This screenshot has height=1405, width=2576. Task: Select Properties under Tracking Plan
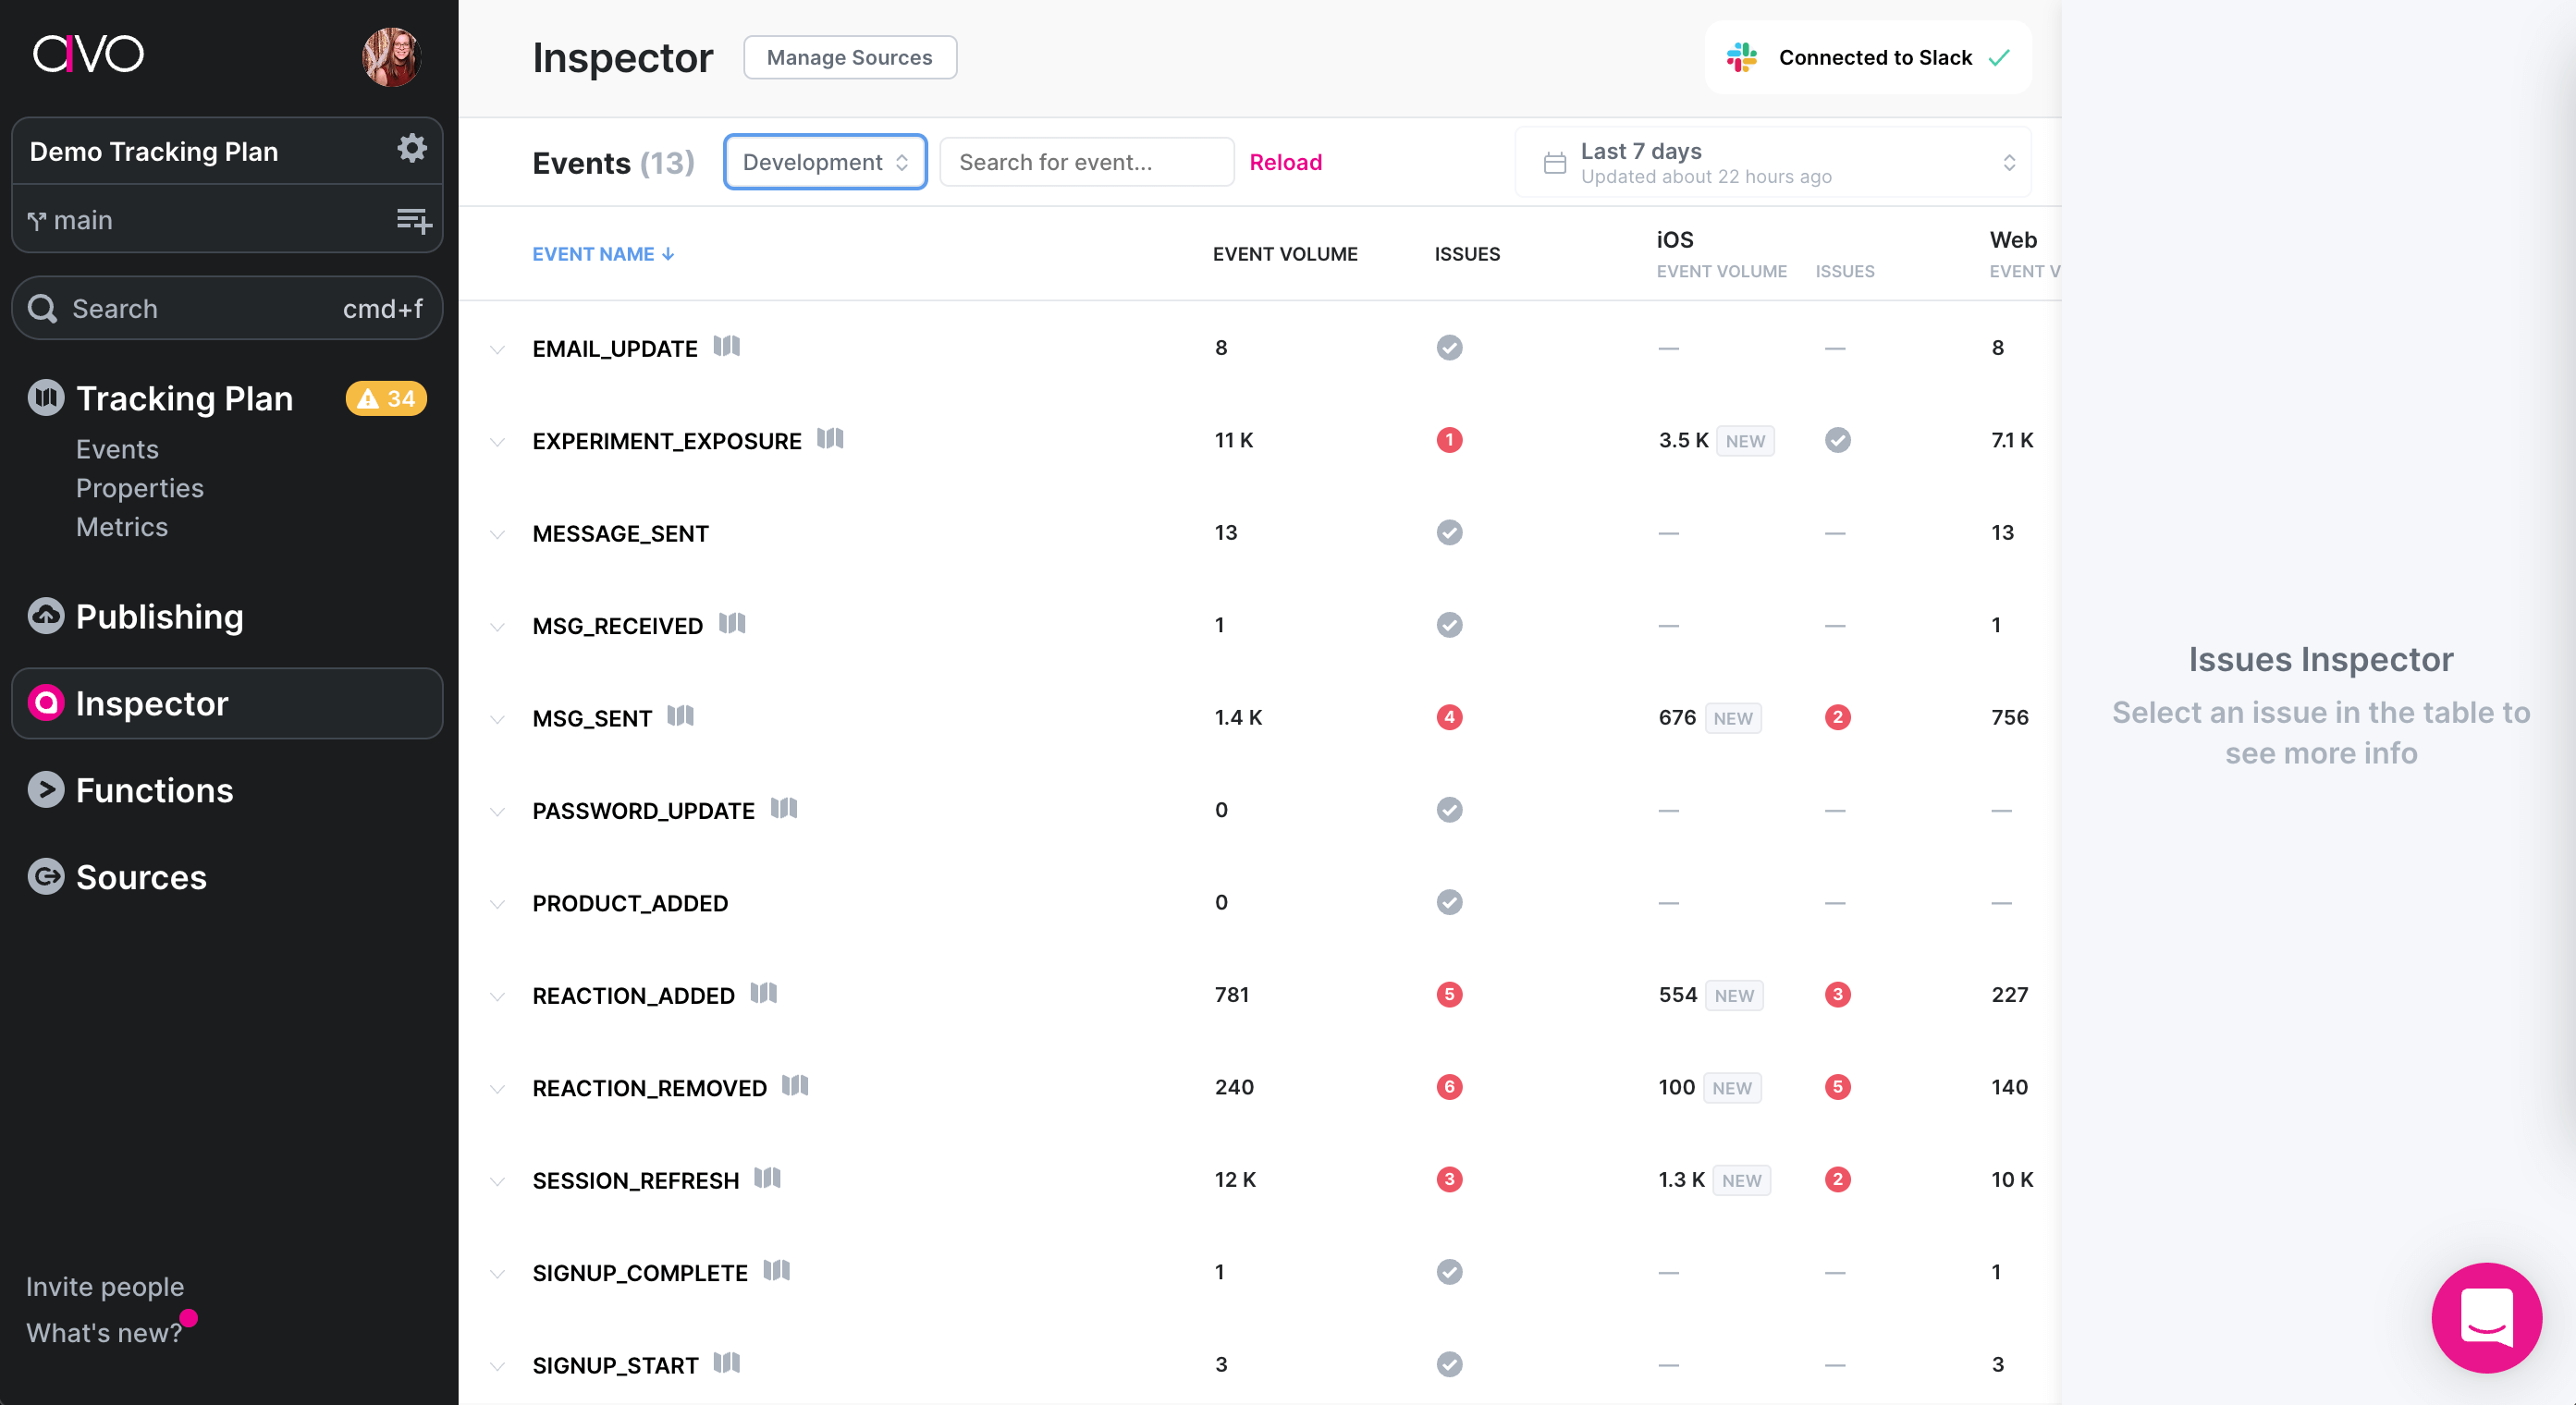coord(140,488)
